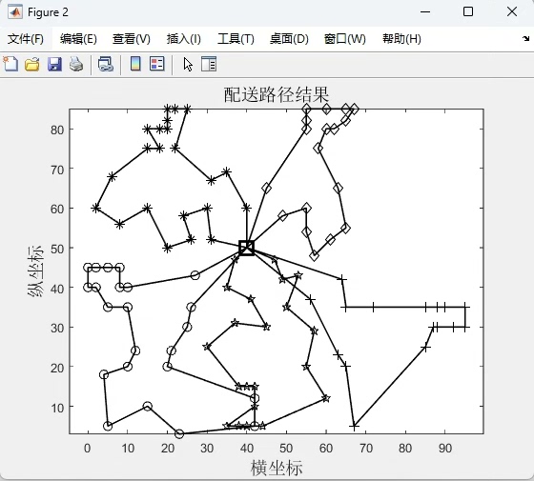Viewport: 534px width, 481px height.
Task: Dock the figure using the menu-bar arrow
Action: click(x=525, y=38)
